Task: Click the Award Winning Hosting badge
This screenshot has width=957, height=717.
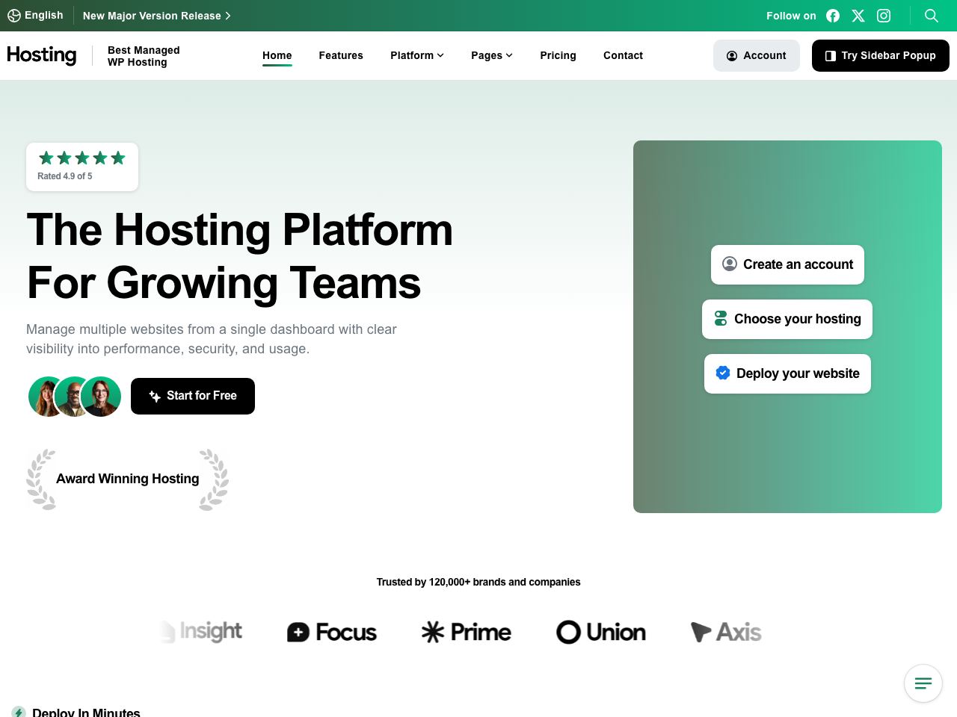Action: click(x=128, y=479)
